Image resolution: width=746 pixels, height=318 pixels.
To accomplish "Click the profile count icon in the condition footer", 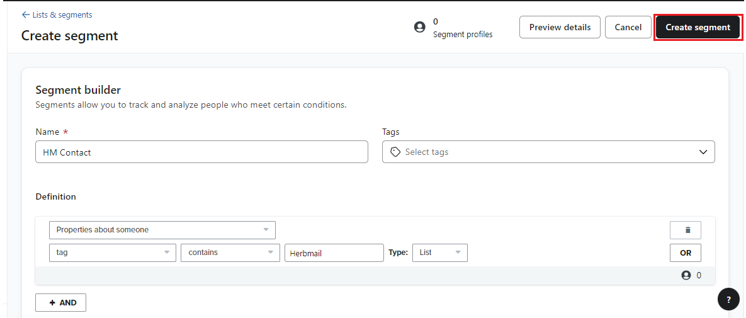I will tap(686, 275).
